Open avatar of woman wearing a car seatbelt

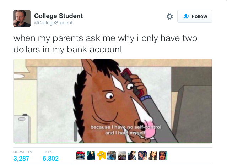tap(132, 156)
